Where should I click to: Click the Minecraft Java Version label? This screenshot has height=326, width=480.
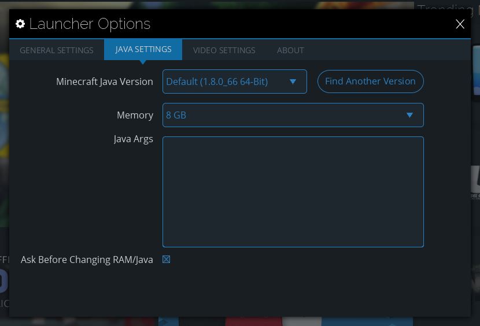coord(105,81)
